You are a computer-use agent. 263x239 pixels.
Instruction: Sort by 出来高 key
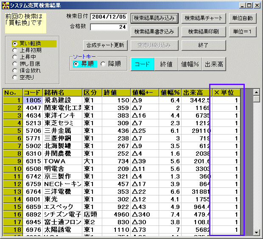[214, 64]
